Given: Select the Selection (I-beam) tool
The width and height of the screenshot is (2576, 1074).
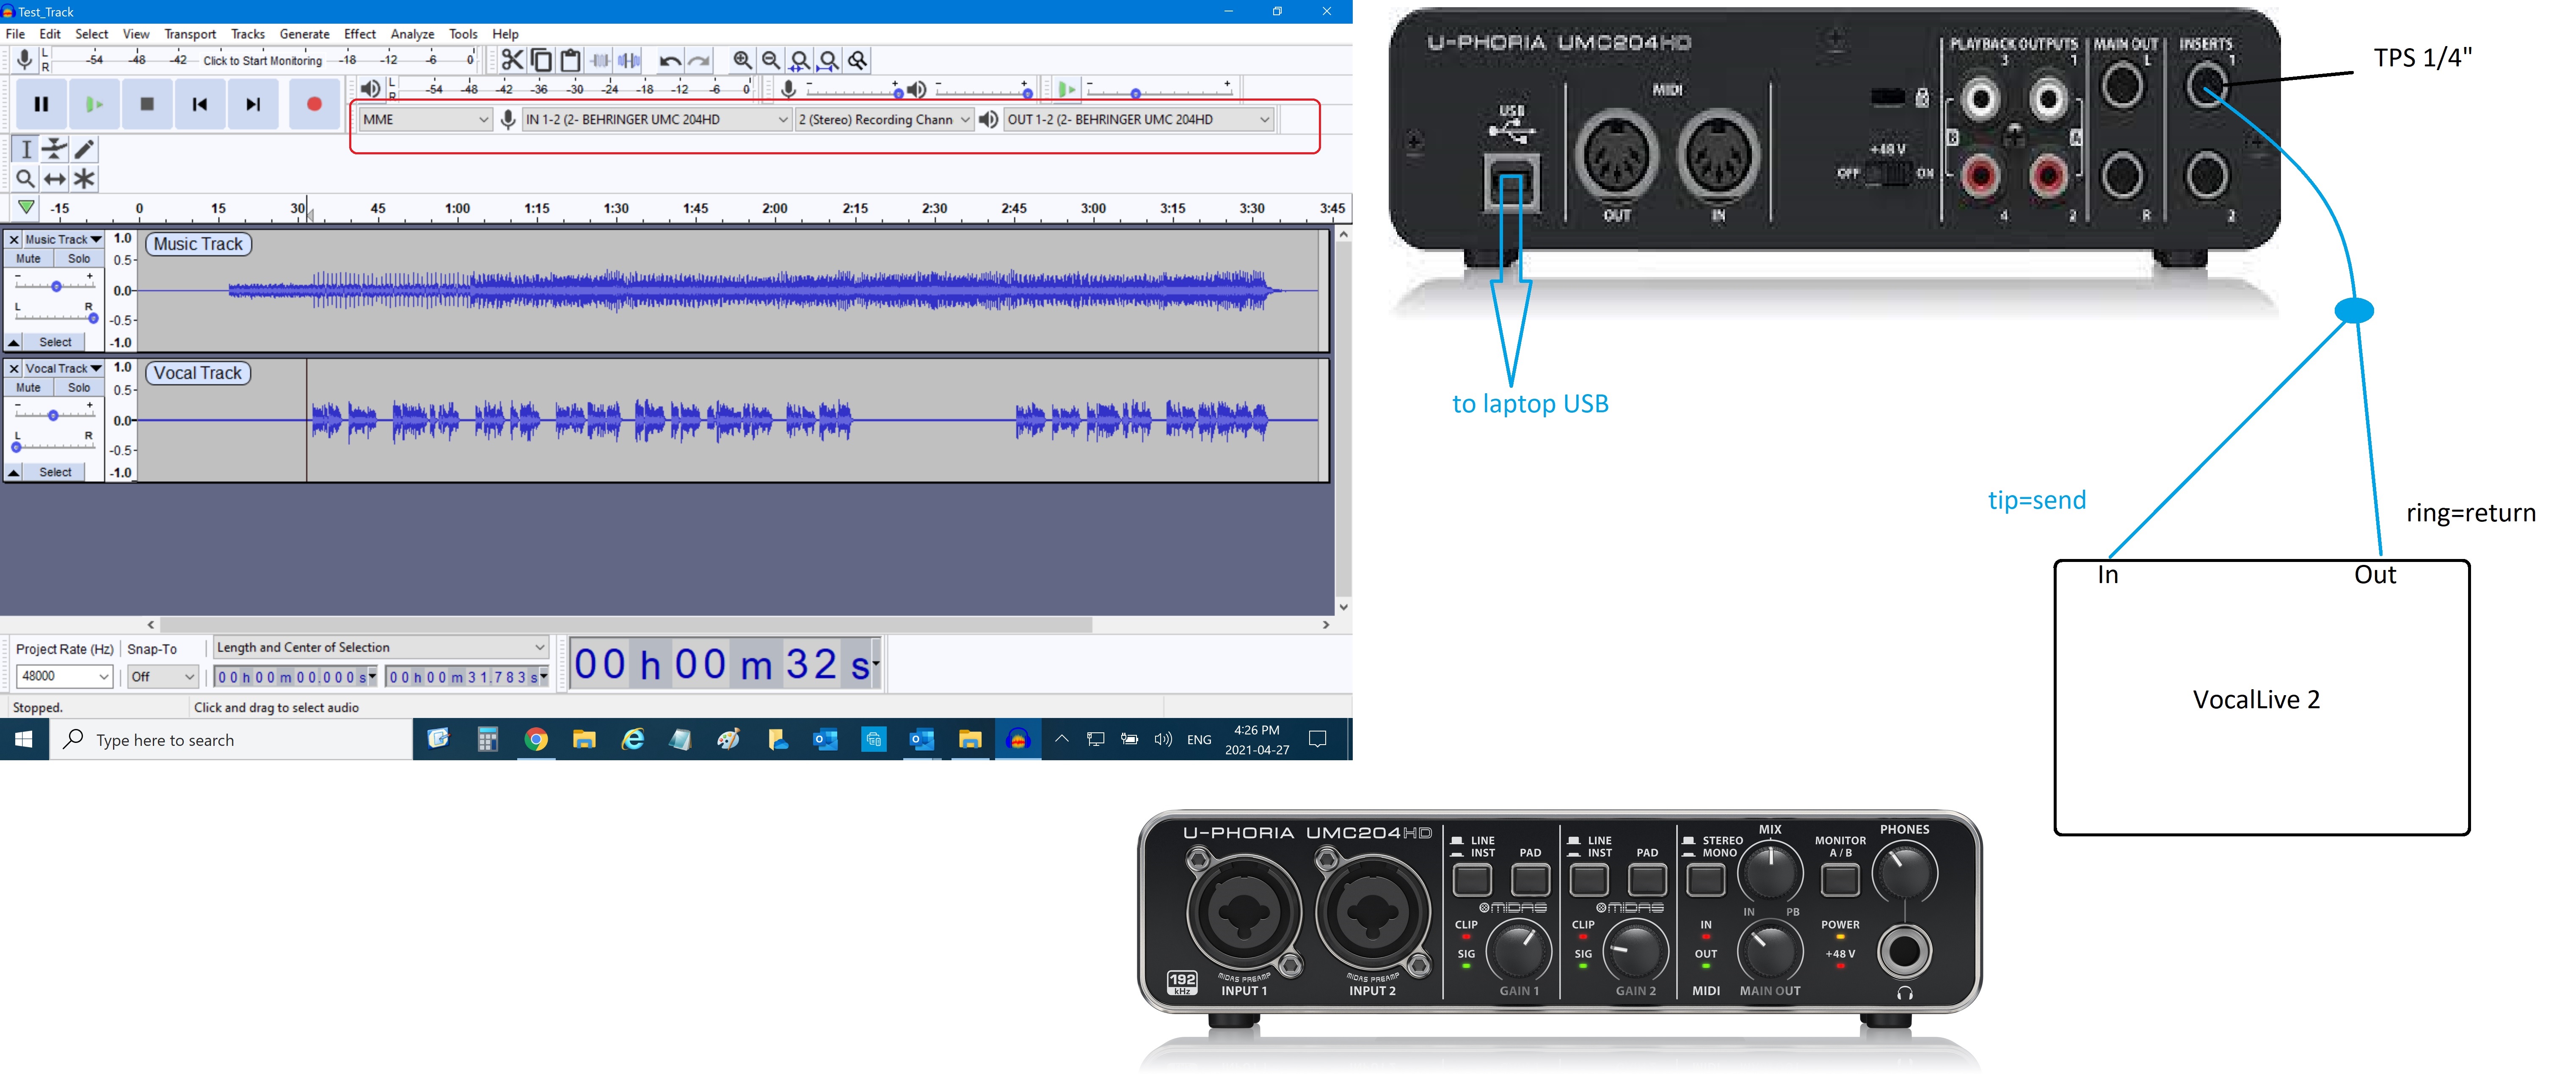Looking at the screenshot, I should click(26, 150).
